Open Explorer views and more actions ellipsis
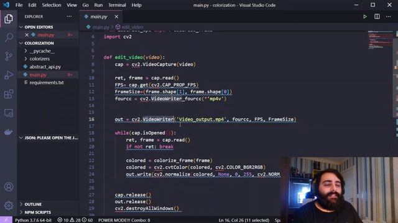 69,17
